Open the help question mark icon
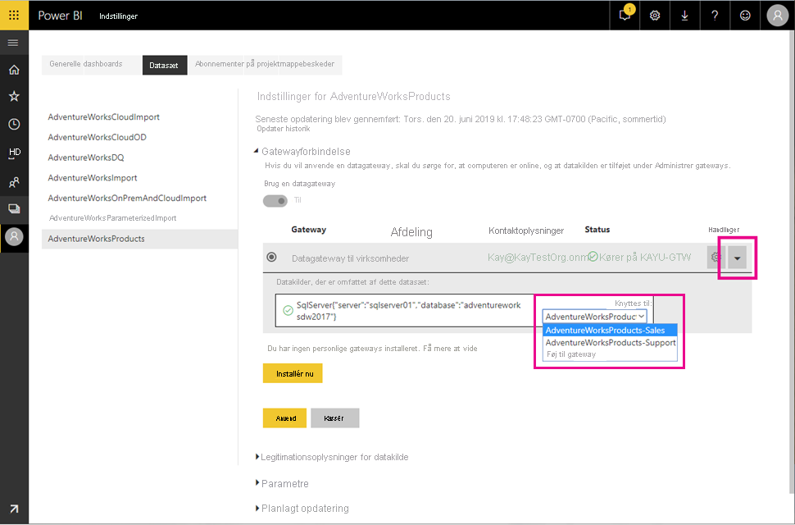Screen dimensions: 795x525 pos(715,15)
